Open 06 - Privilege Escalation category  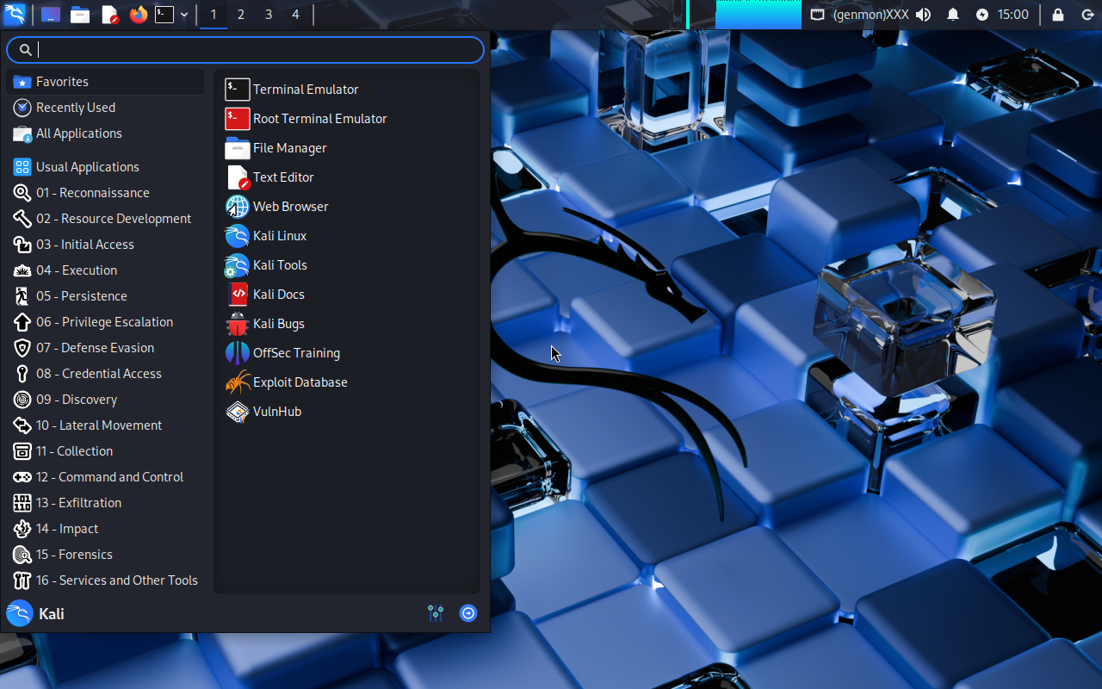pyautogui.click(x=105, y=322)
